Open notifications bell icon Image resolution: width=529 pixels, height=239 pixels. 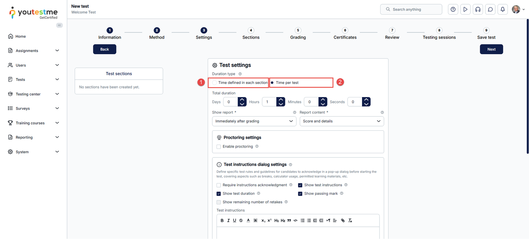(x=503, y=10)
